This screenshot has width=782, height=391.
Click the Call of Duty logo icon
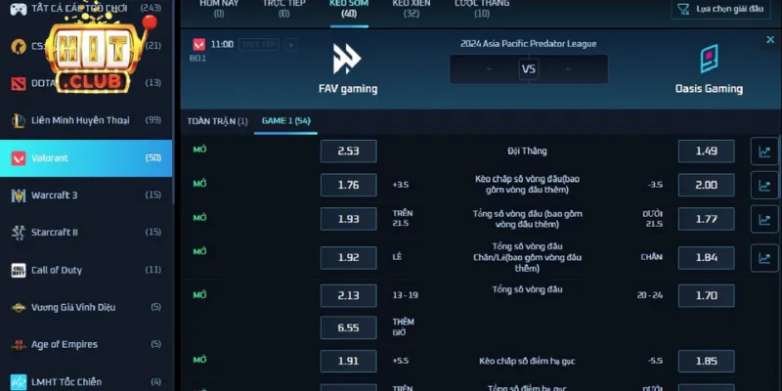pos(19,271)
